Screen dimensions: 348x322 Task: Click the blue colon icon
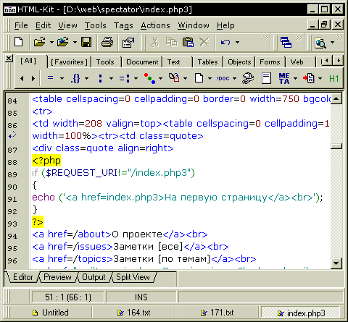(101, 78)
